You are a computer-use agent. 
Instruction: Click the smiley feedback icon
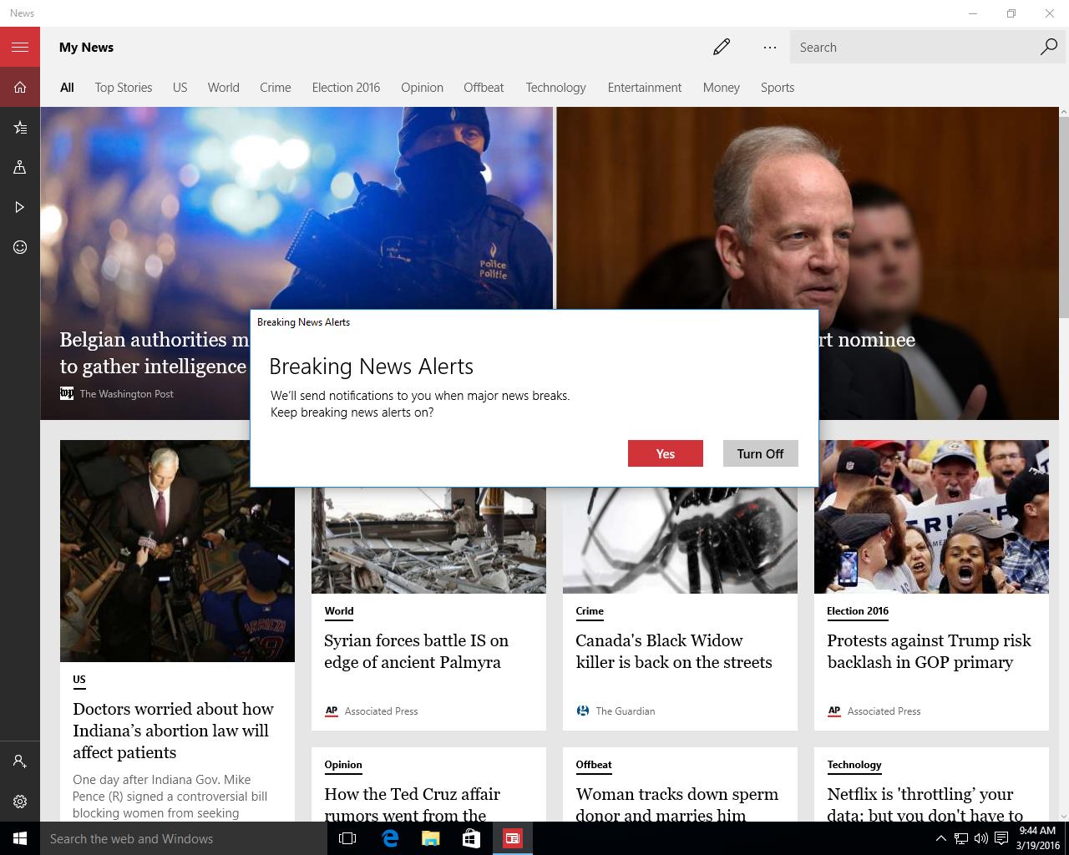tap(20, 247)
